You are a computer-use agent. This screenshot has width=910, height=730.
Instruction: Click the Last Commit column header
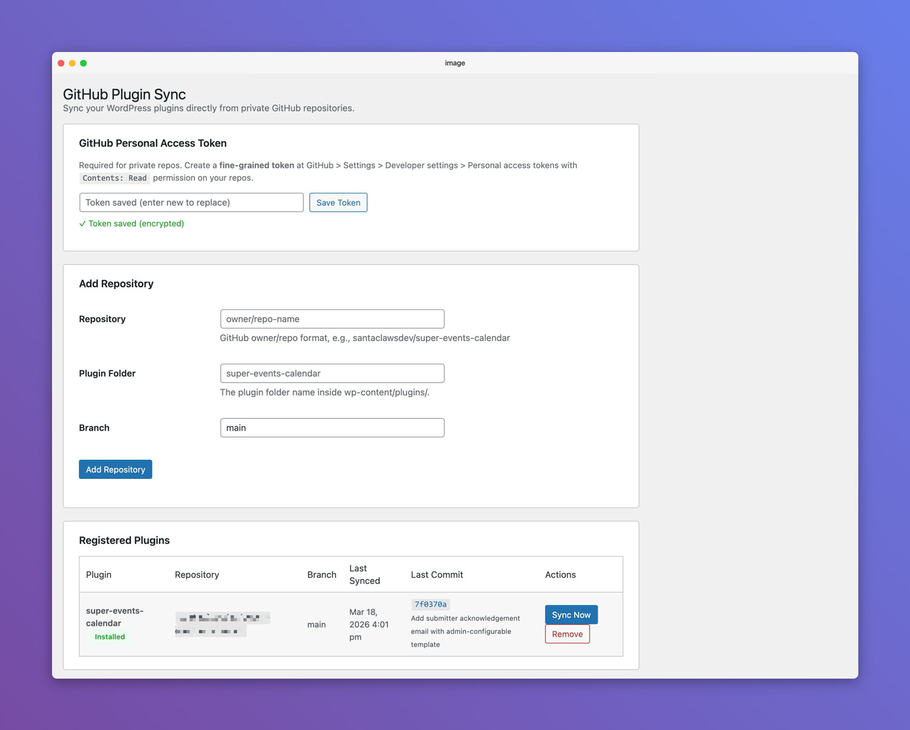[x=437, y=575]
